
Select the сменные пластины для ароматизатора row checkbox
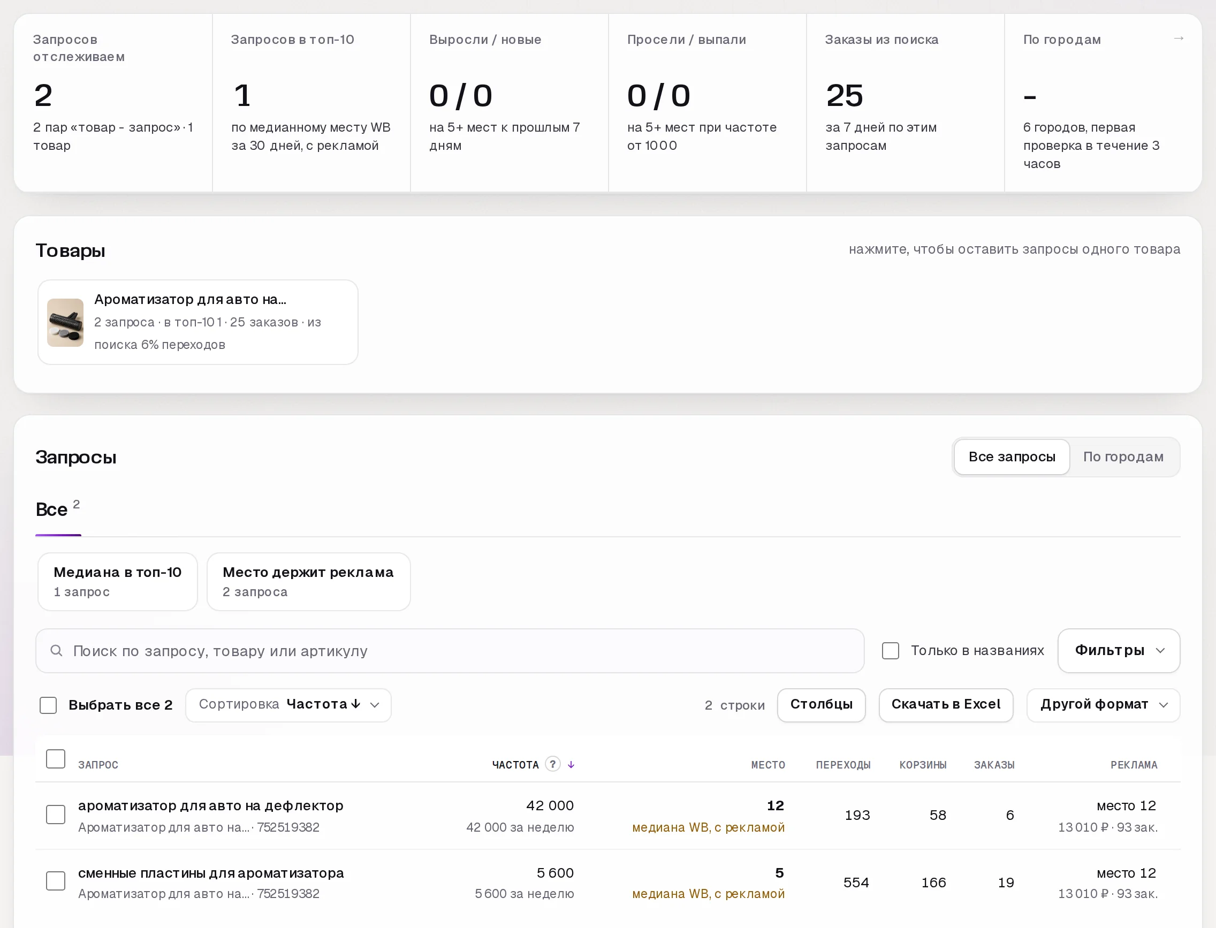[x=55, y=881]
